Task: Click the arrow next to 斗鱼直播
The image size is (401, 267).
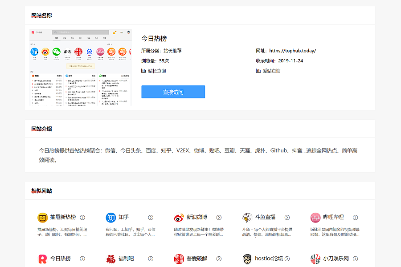Action: pos(287,218)
